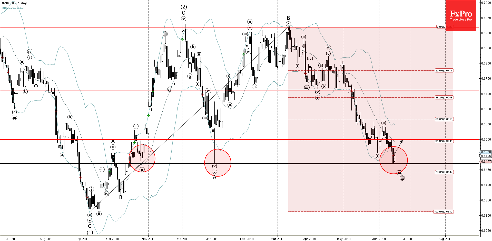The width and height of the screenshot is (492, 241).
Task: Click the NZDCHF - 1 day chart title
Action: pos(14,3)
